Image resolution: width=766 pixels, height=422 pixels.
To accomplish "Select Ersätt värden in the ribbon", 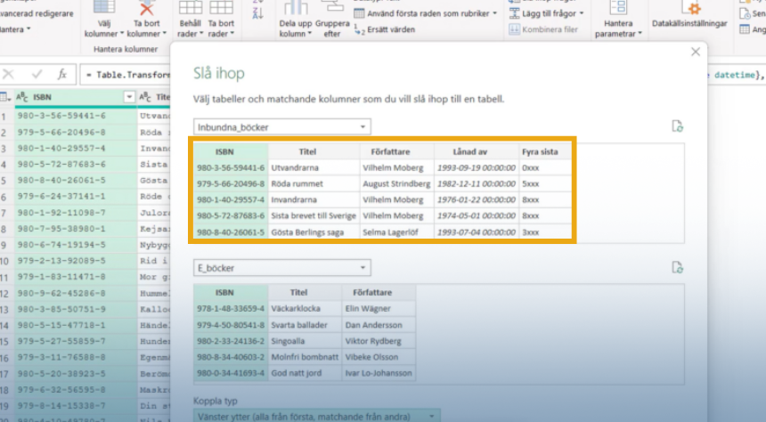I will [x=387, y=28].
